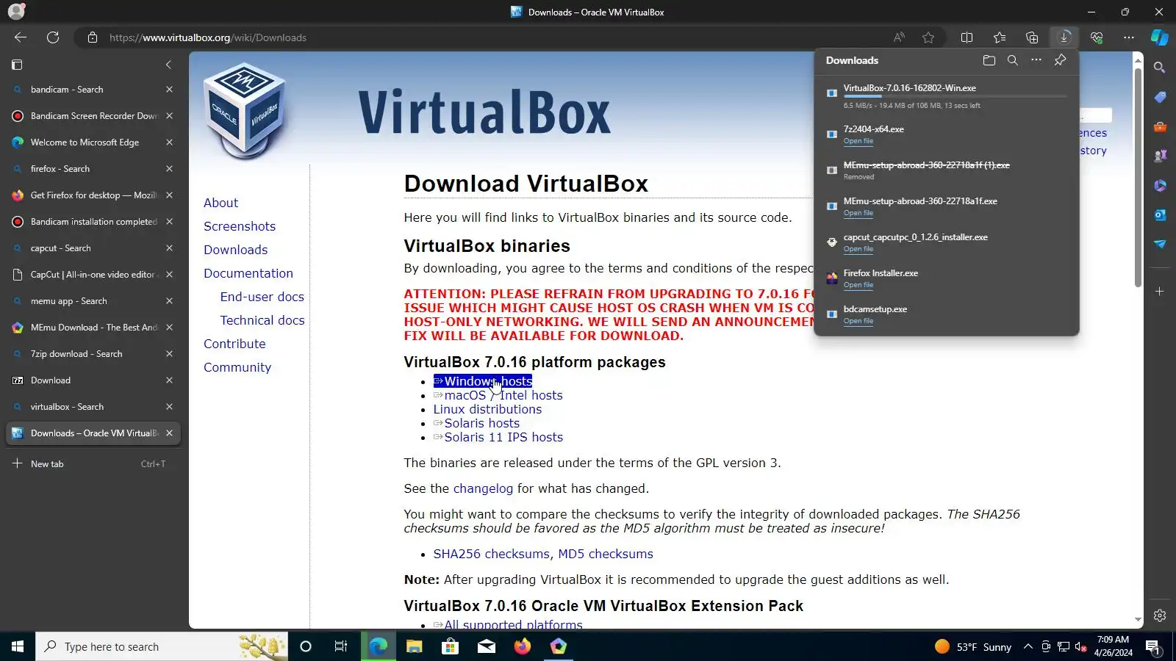Switch to 7zip download - Search tab
The image size is (1176, 661).
coord(93,354)
